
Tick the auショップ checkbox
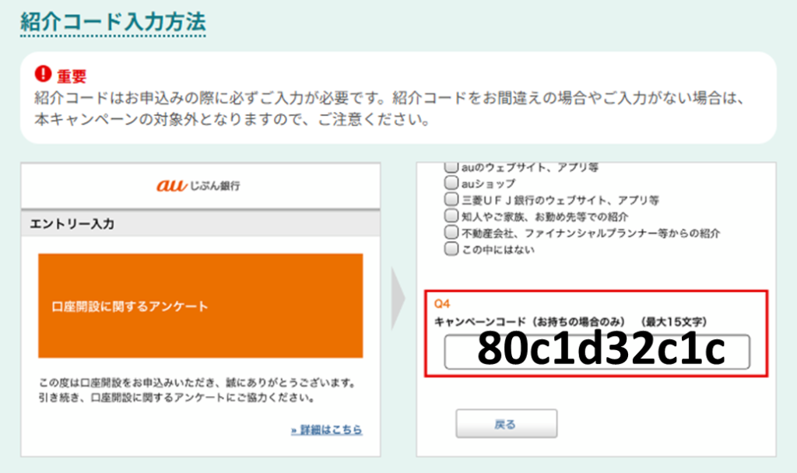[451, 184]
